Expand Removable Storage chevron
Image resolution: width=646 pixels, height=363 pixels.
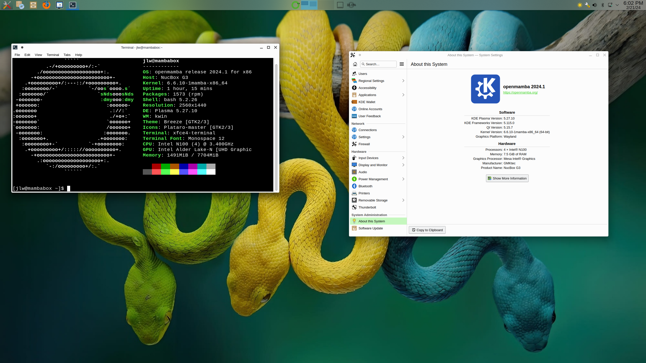click(403, 200)
